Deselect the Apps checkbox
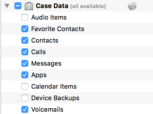Image resolution: width=153 pixels, height=114 pixels. coord(25,75)
